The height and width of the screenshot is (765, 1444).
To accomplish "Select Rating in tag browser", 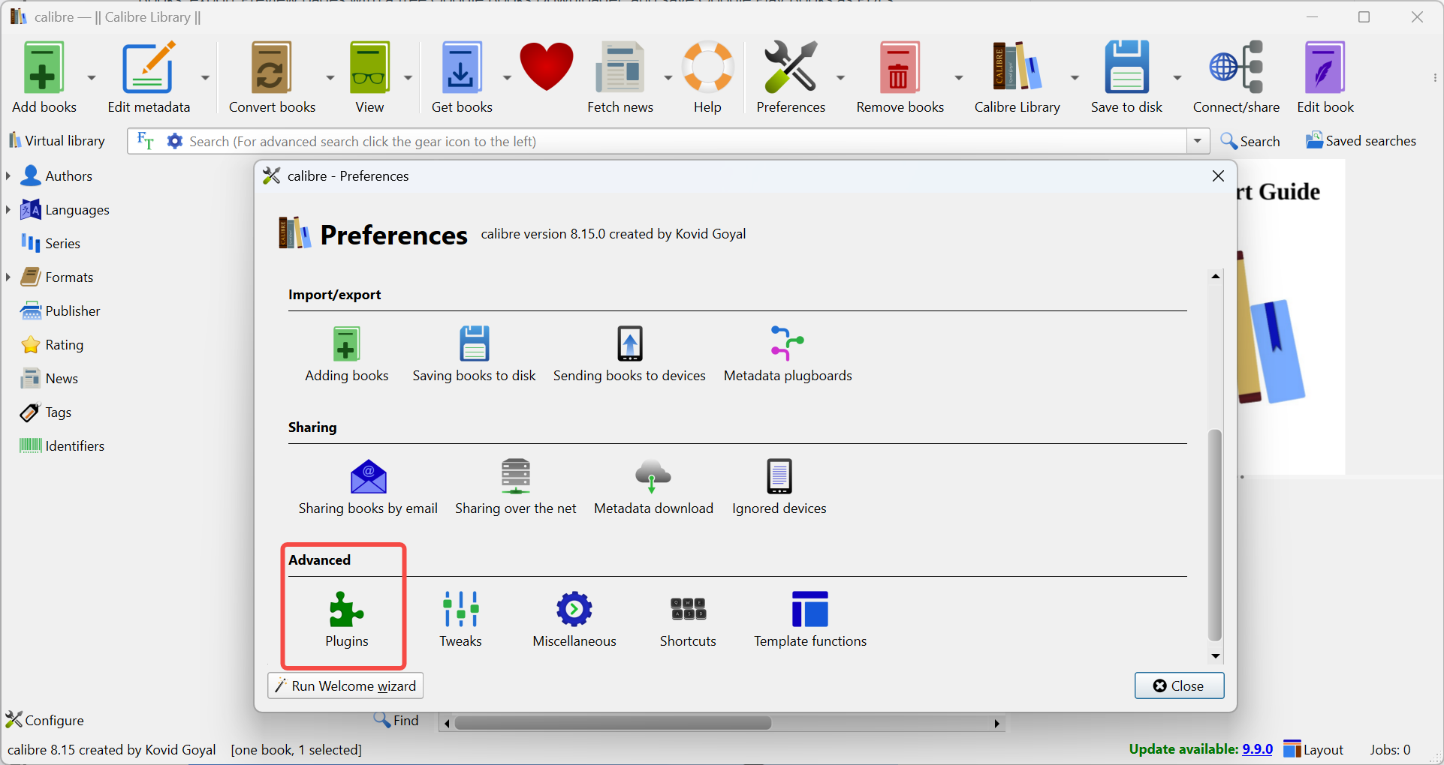I will [x=52, y=344].
